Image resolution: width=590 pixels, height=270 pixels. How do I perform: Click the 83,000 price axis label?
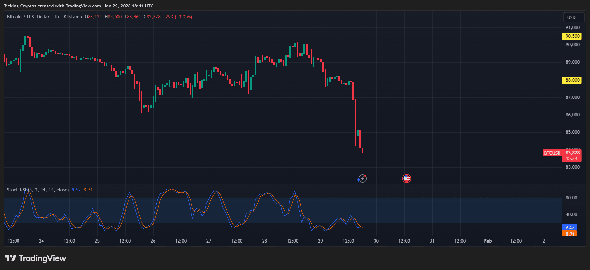[x=572, y=167]
